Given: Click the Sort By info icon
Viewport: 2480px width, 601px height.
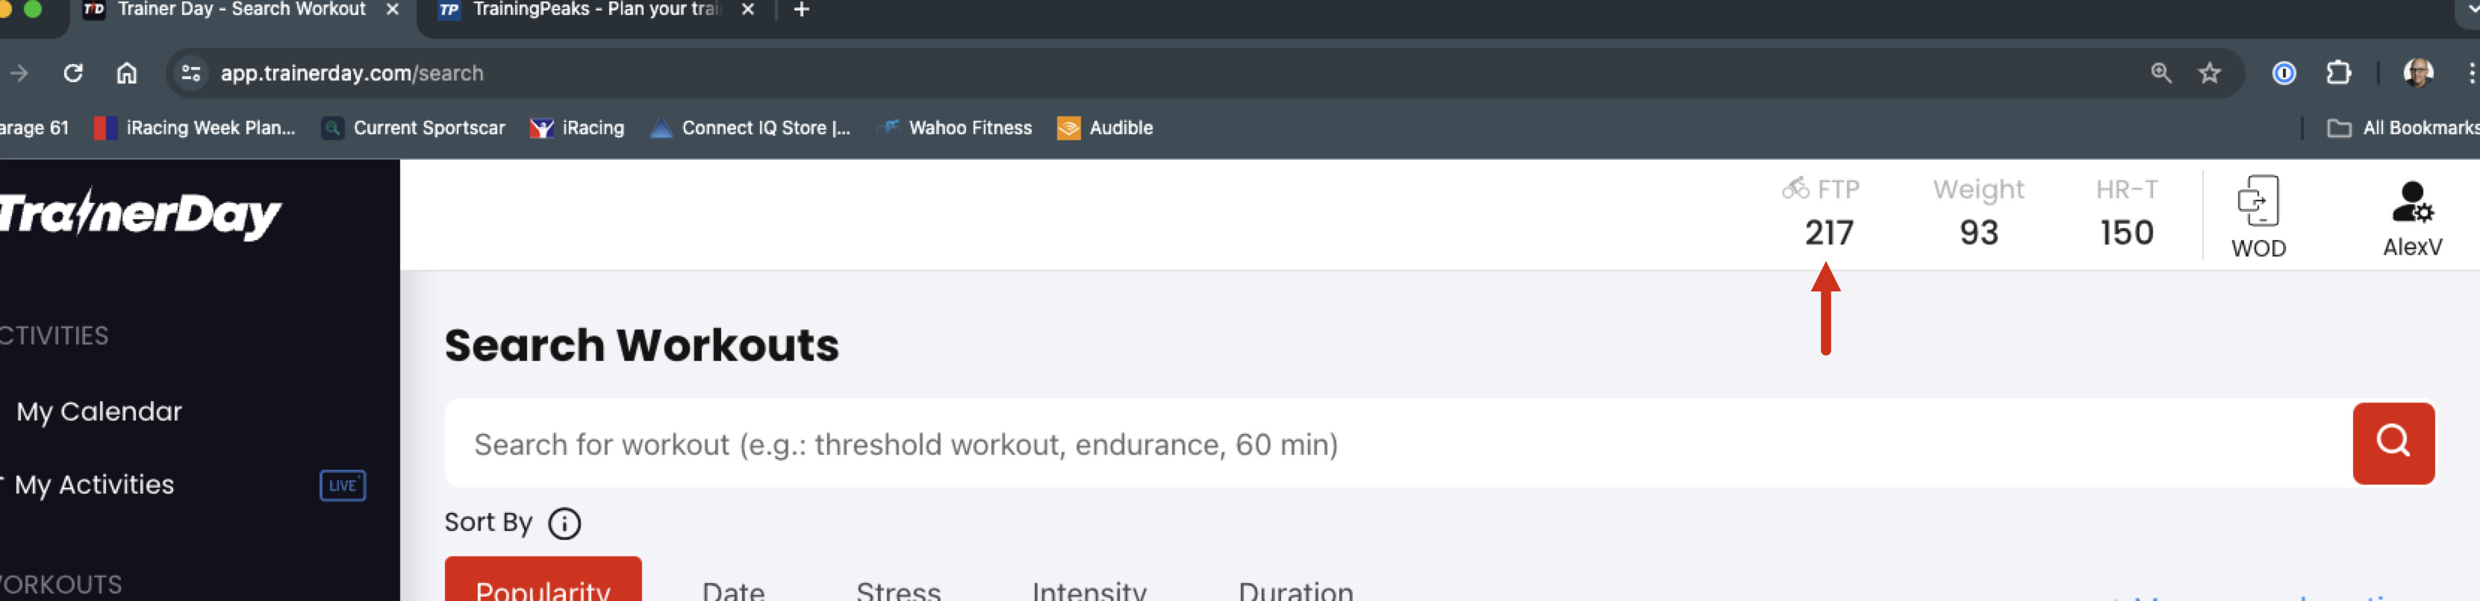Looking at the screenshot, I should (564, 523).
